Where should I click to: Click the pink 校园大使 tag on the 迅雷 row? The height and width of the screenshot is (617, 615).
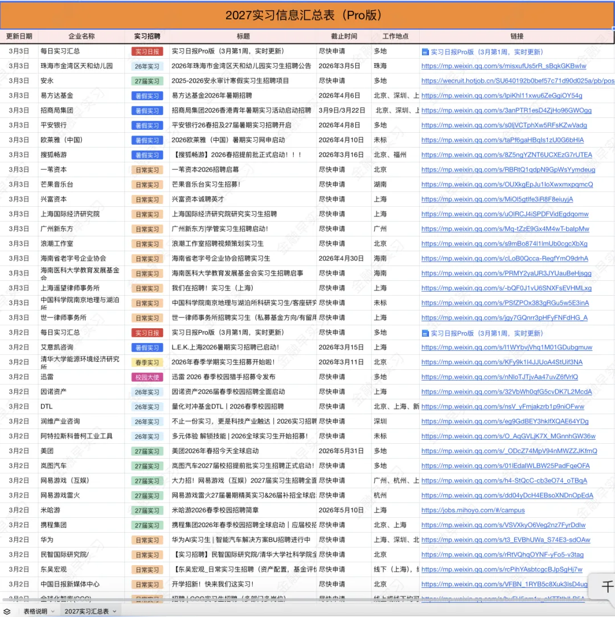click(x=146, y=377)
